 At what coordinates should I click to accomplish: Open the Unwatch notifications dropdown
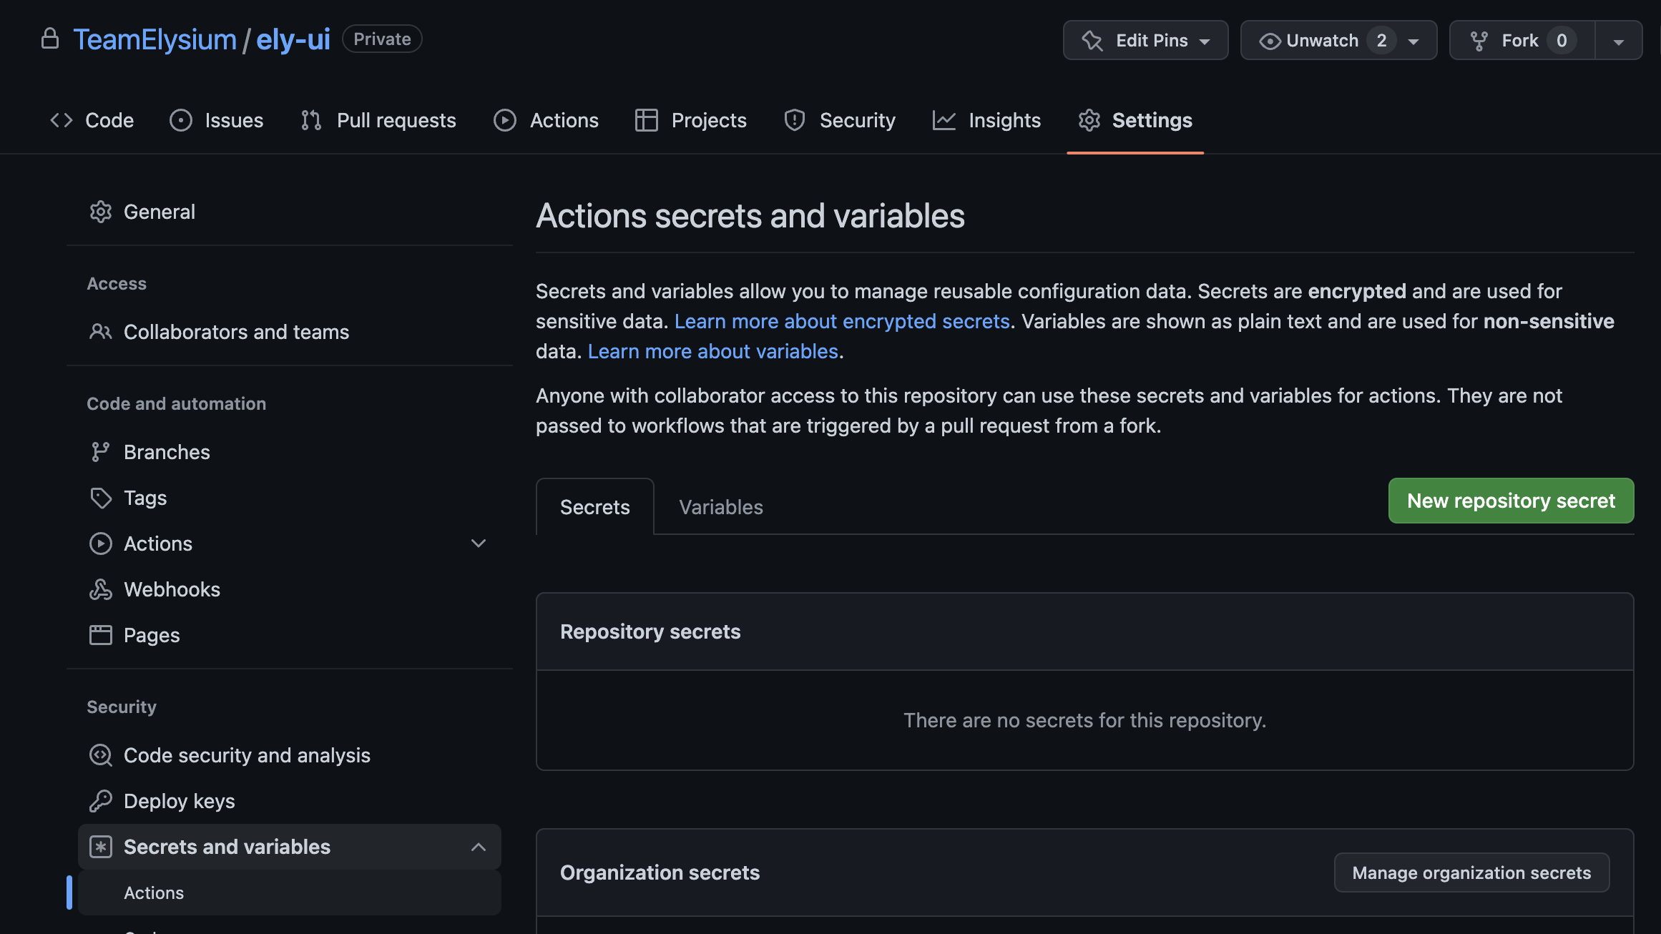1413,41
